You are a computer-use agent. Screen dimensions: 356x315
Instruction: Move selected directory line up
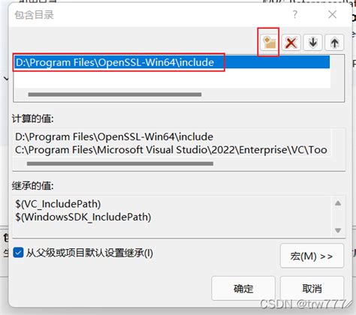(334, 43)
